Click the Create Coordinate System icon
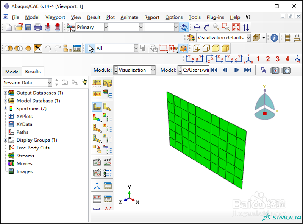This screenshot has height=224, width=303. [97, 186]
